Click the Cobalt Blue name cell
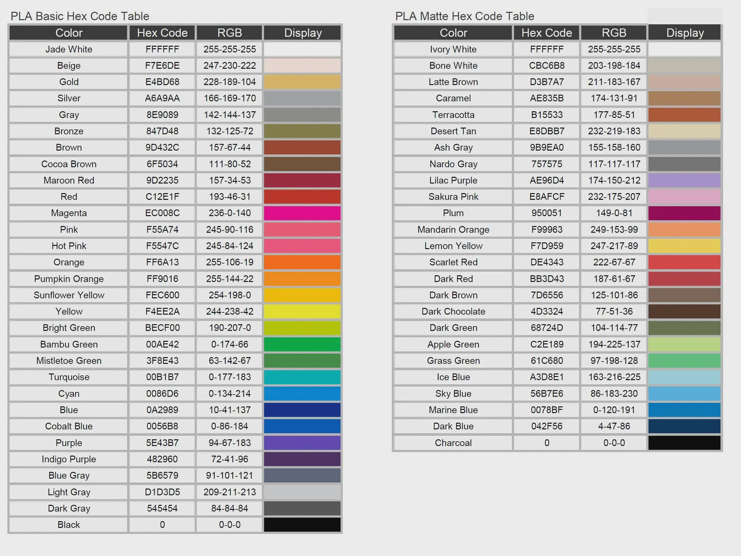The image size is (741, 556). coord(69,426)
